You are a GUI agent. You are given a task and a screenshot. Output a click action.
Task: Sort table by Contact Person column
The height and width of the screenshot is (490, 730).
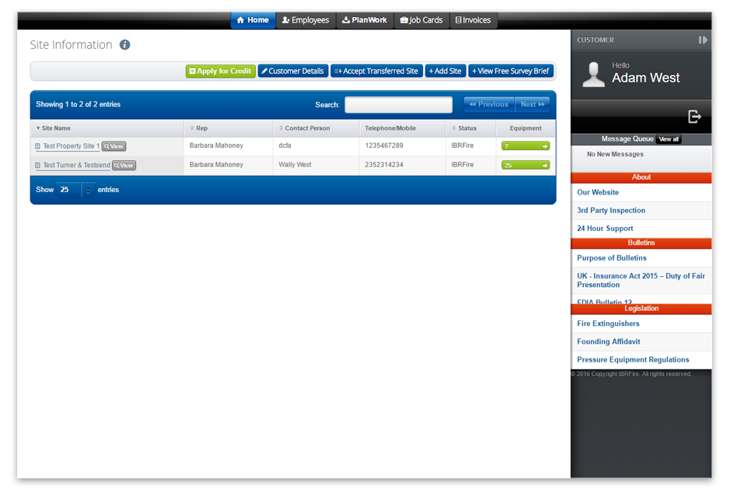click(x=307, y=128)
